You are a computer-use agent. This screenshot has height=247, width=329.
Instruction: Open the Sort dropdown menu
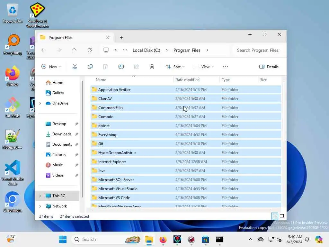click(x=175, y=67)
